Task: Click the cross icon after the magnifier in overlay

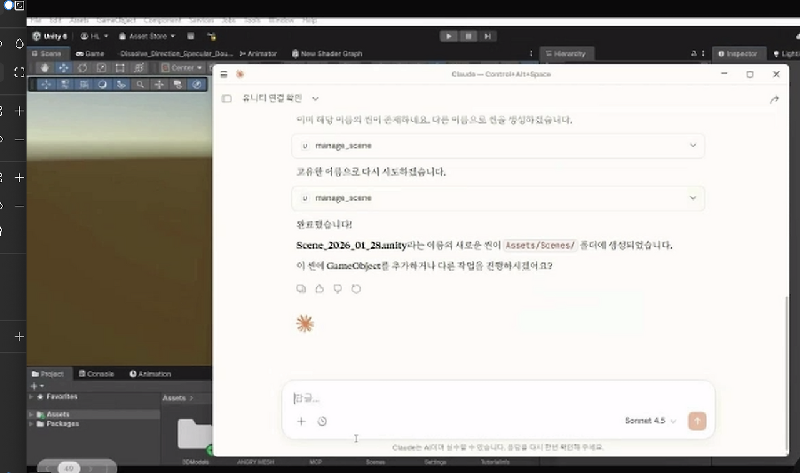Action: (x=159, y=84)
